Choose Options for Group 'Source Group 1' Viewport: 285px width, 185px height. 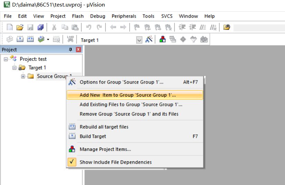(x=135, y=82)
